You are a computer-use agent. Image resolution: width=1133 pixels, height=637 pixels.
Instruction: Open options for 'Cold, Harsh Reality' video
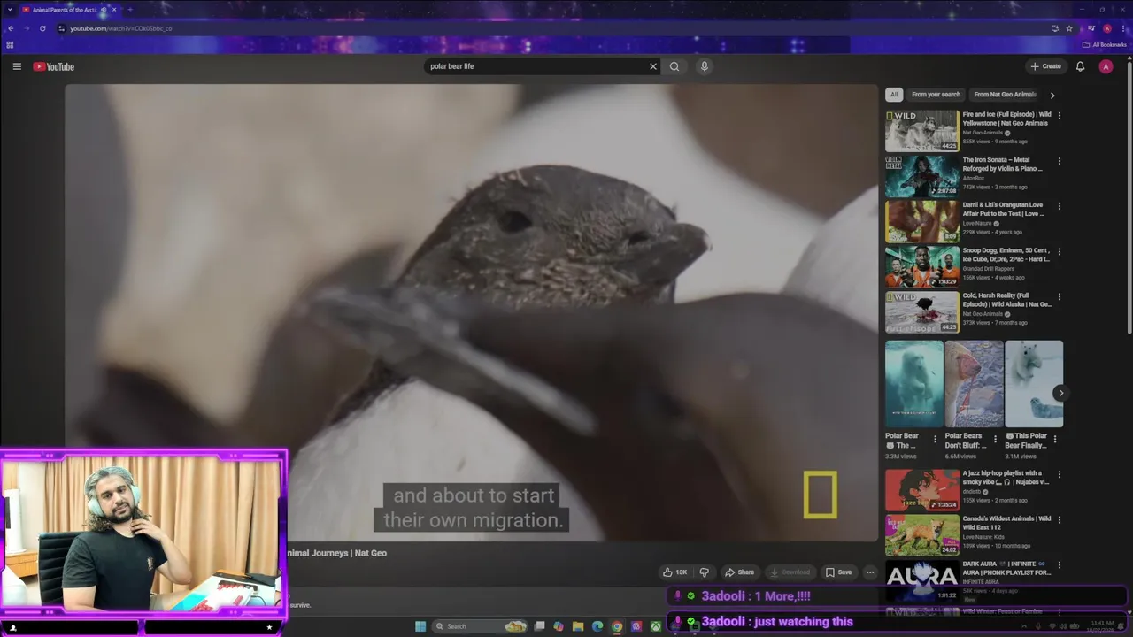point(1060,296)
